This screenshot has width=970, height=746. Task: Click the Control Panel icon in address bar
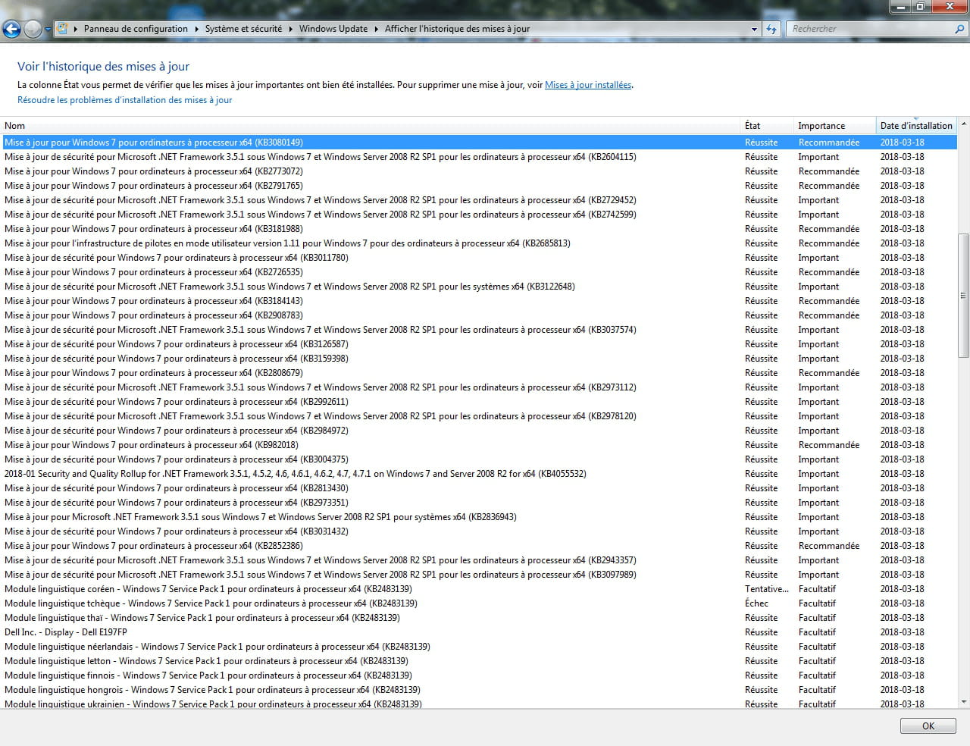click(x=64, y=29)
